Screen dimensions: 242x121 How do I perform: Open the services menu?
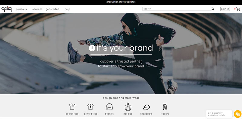point(37,9)
